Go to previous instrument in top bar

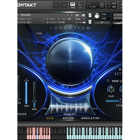coord(56,5)
